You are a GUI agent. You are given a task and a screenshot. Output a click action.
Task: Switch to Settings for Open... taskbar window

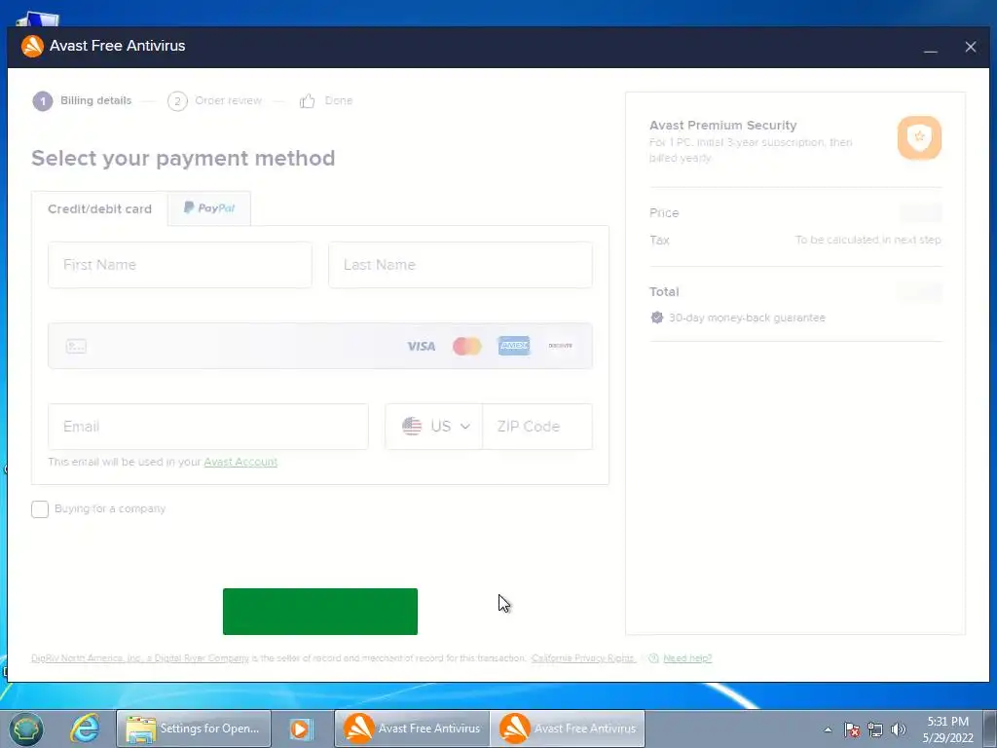tap(194, 729)
